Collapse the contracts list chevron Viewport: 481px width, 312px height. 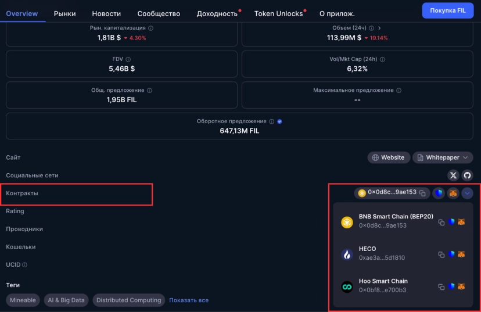point(468,193)
